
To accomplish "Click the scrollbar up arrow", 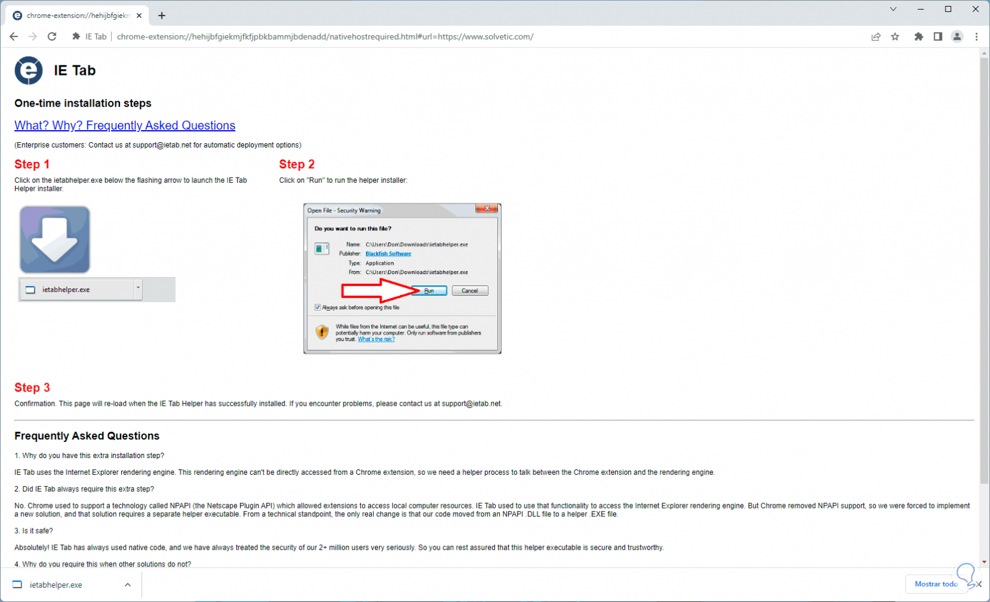I will [984, 53].
